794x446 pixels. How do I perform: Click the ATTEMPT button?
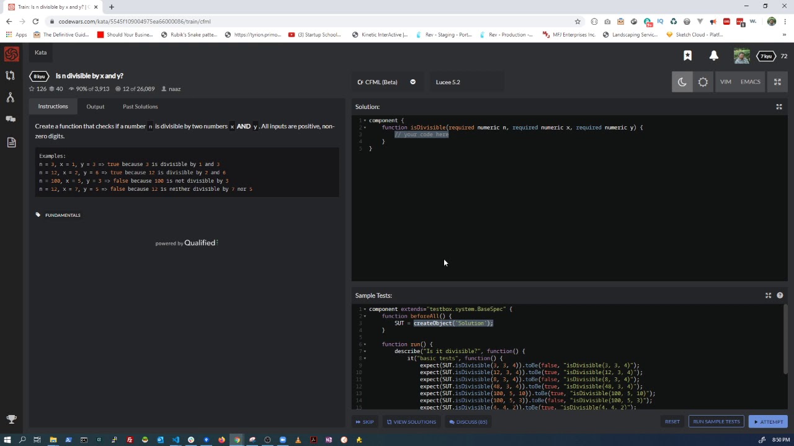tap(769, 422)
